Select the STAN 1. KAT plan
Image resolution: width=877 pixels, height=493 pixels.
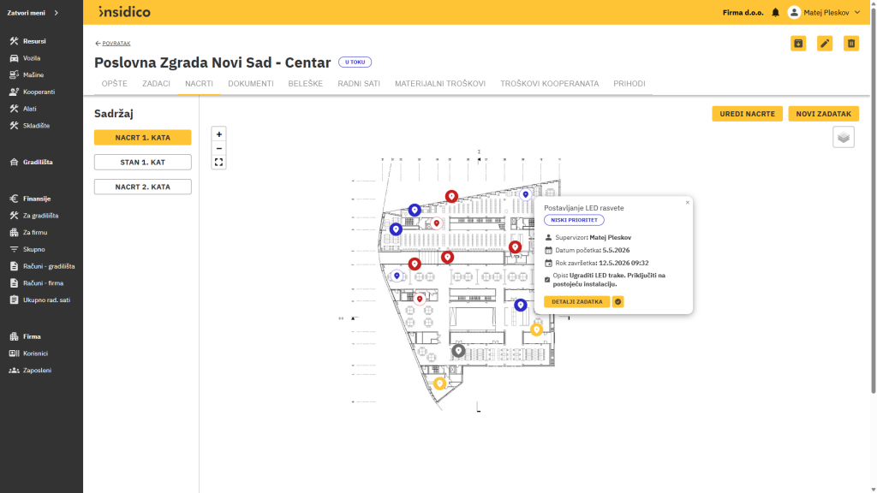[x=143, y=162]
